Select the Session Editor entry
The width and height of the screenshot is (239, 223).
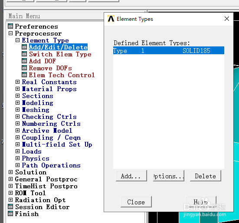point(42,207)
